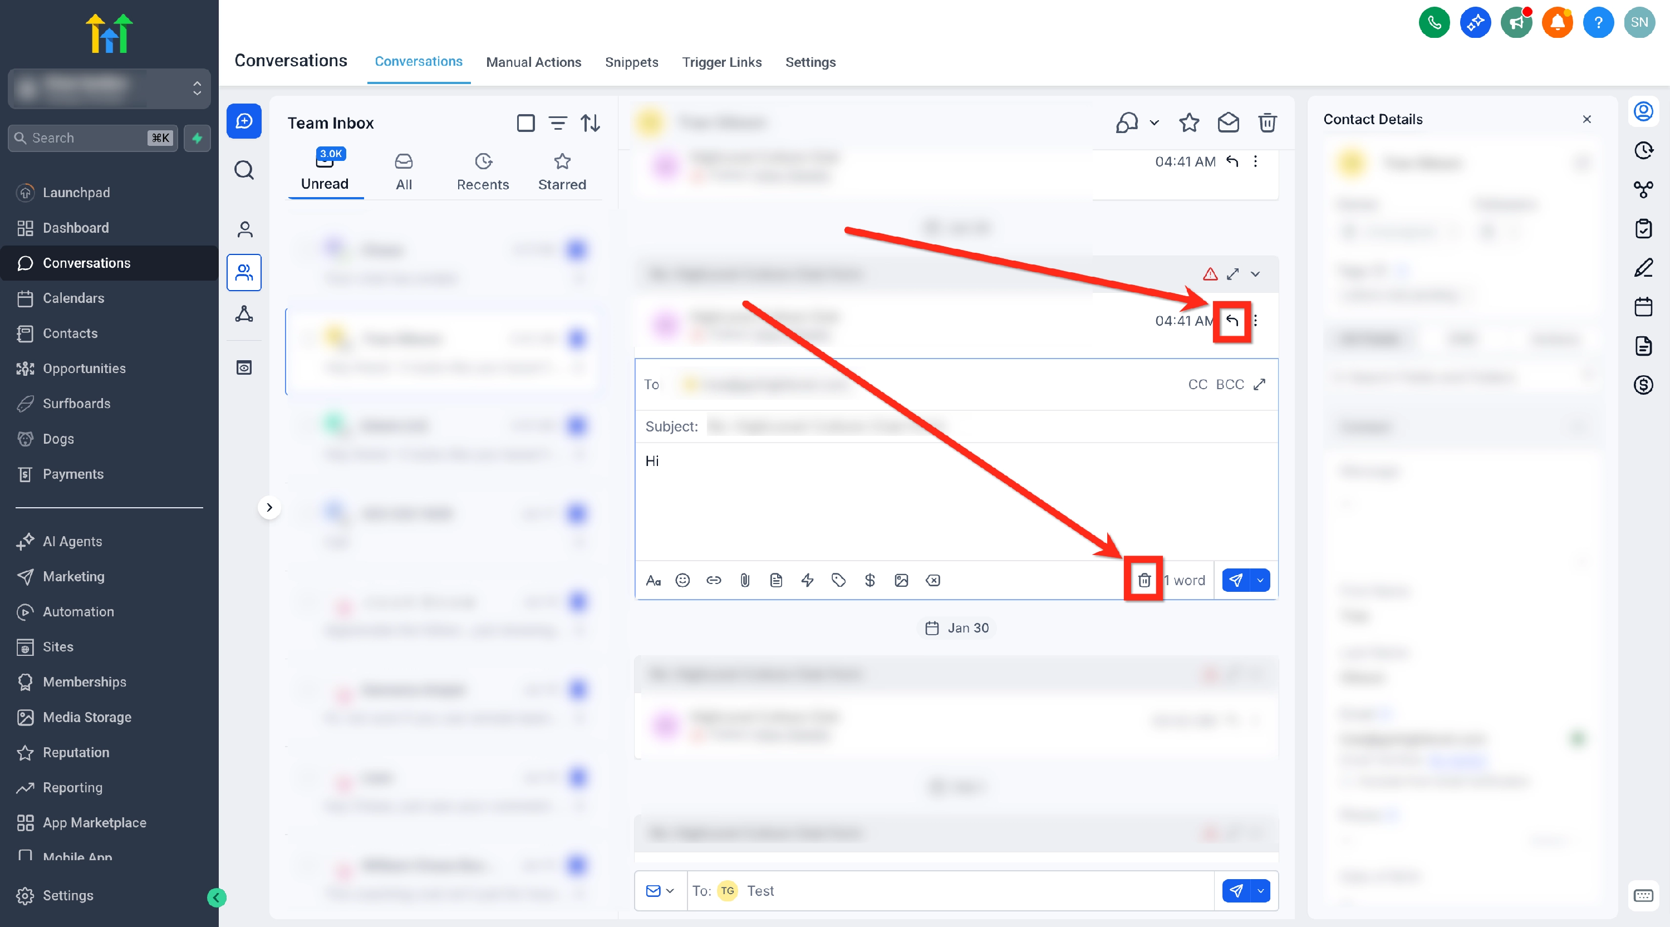Click the reply arrow next to 04:41 AM
The height and width of the screenshot is (927, 1670).
1232,320
